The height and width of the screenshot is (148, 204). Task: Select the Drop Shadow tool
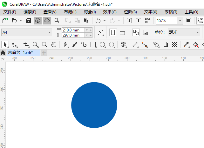[165, 44]
